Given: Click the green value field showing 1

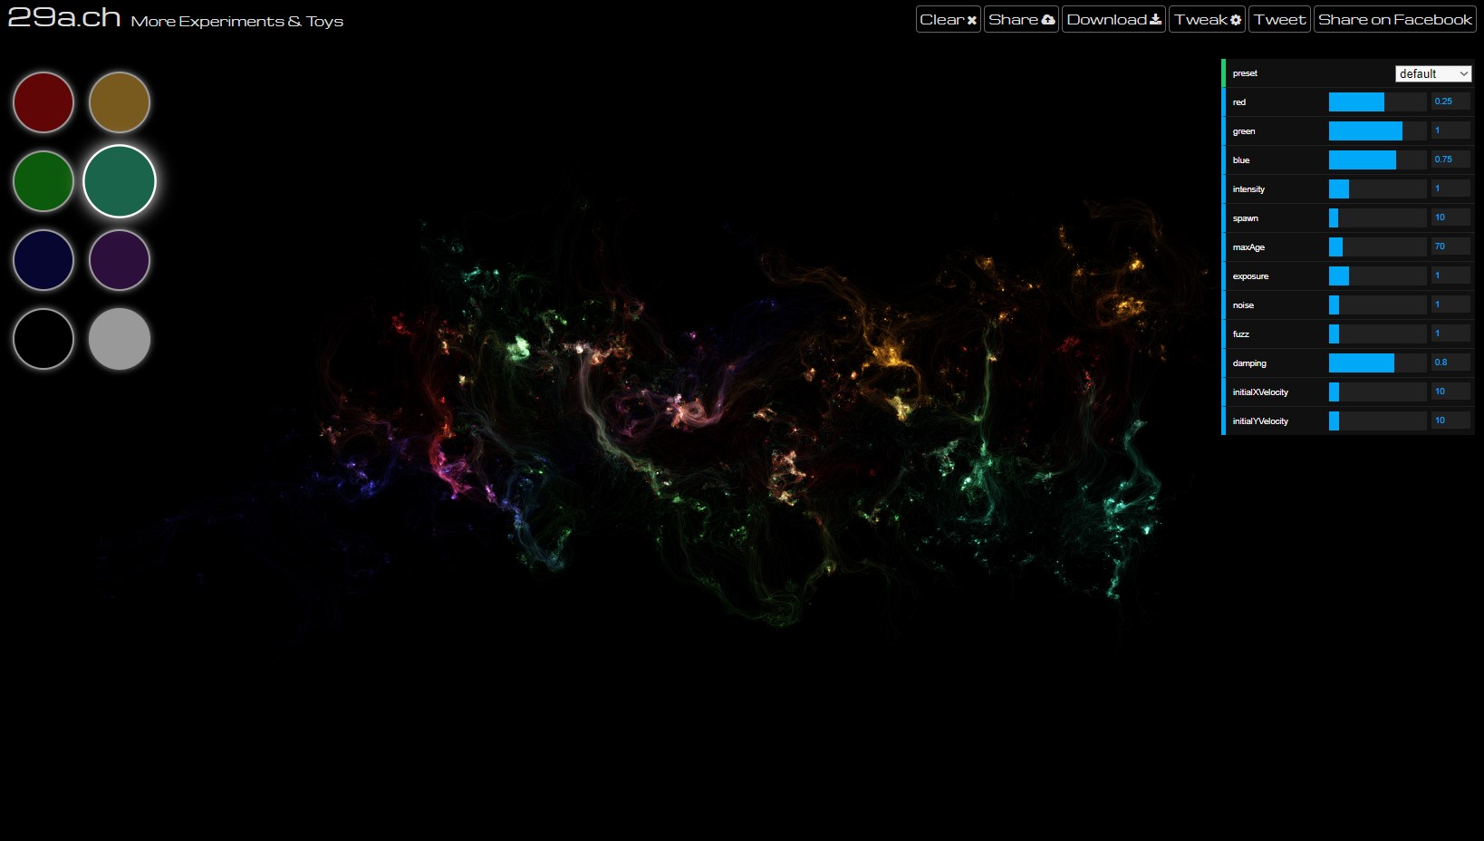Looking at the screenshot, I should (x=1450, y=130).
